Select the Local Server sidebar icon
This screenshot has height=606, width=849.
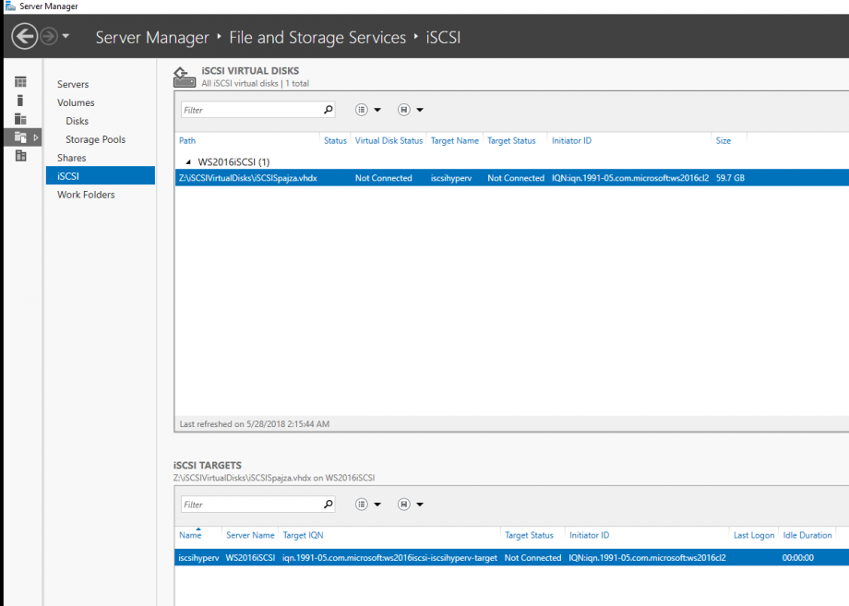pyautogui.click(x=20, y=99)
